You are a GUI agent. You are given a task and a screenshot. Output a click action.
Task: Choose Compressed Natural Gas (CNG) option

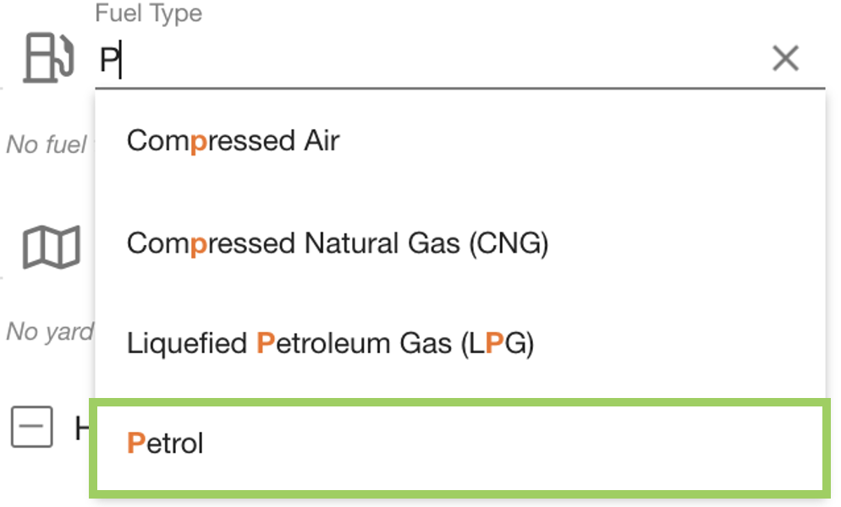pyautogui.click(x=337, y=244)
